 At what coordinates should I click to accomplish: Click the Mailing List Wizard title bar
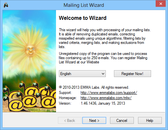84,5
